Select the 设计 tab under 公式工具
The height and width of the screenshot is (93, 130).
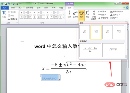click(x=69, y=8)
